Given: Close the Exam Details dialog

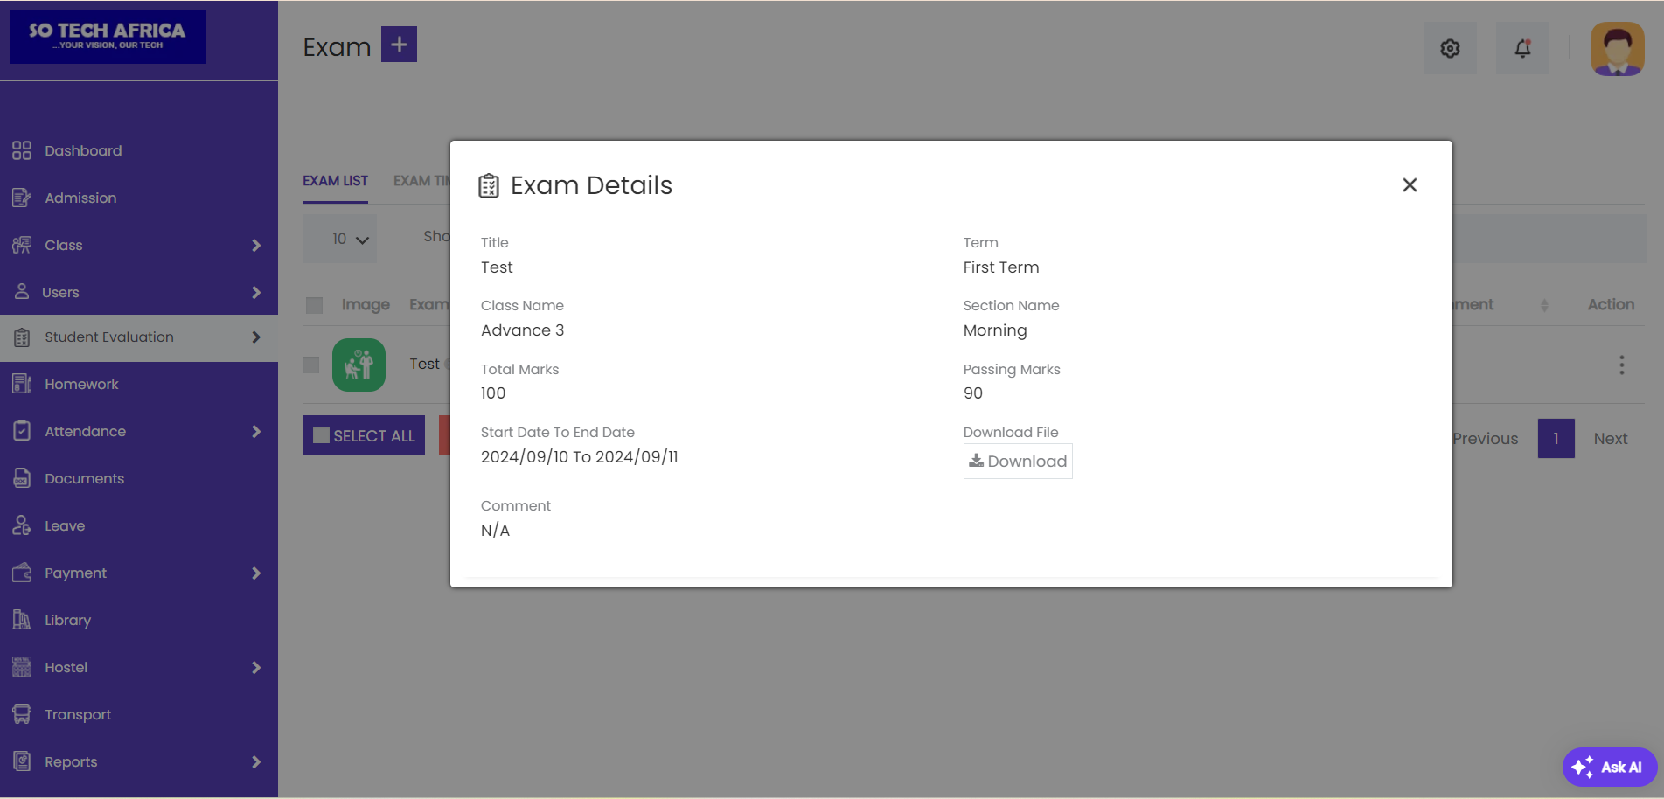Looking at the screenshot, I should (x=1410, y=185).
